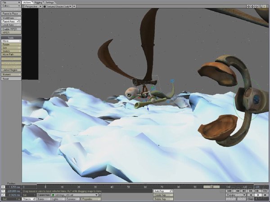The image size is (270, 202).
Task: Select Lights edit mode
Action: [x=58, y=199]
